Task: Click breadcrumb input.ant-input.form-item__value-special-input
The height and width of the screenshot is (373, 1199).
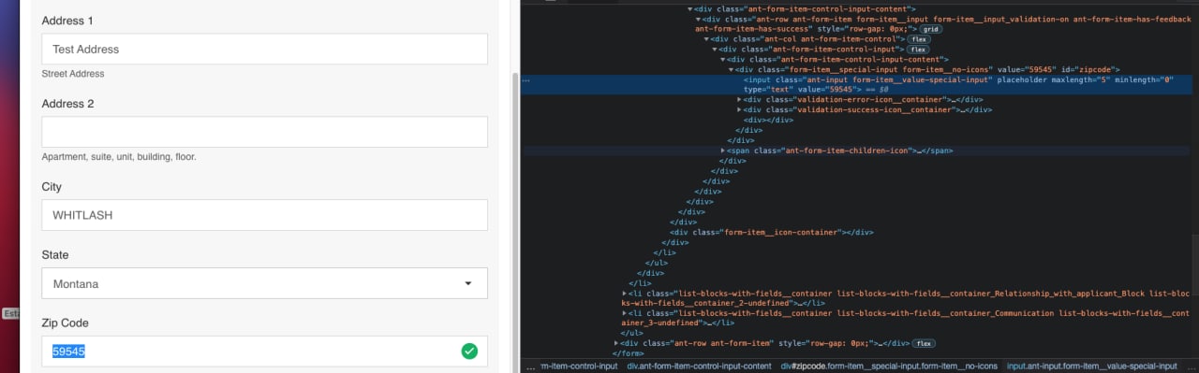Action: tap(1091, 366)
